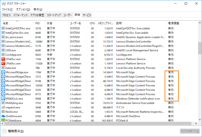Switch to the サービス tab
The width and height of the screenshot is (202, 137).
(87, 16)
